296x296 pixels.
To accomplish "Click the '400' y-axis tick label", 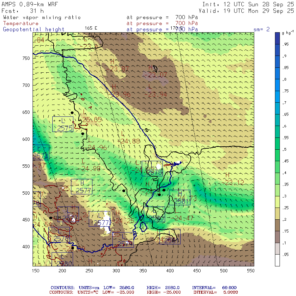I will tap(26, 247).
